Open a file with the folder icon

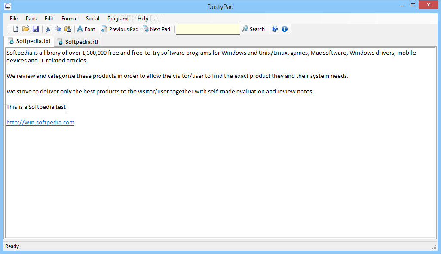click(26, 29)
